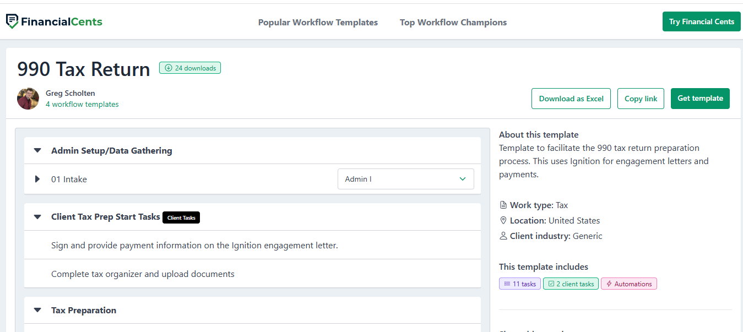Click the Location pin icon
The height and width of the screenshot is (332, 743).
pyautogui.click(x=503, y=221)
